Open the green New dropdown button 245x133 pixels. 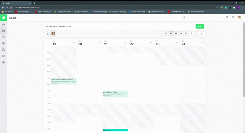point(200,26)
